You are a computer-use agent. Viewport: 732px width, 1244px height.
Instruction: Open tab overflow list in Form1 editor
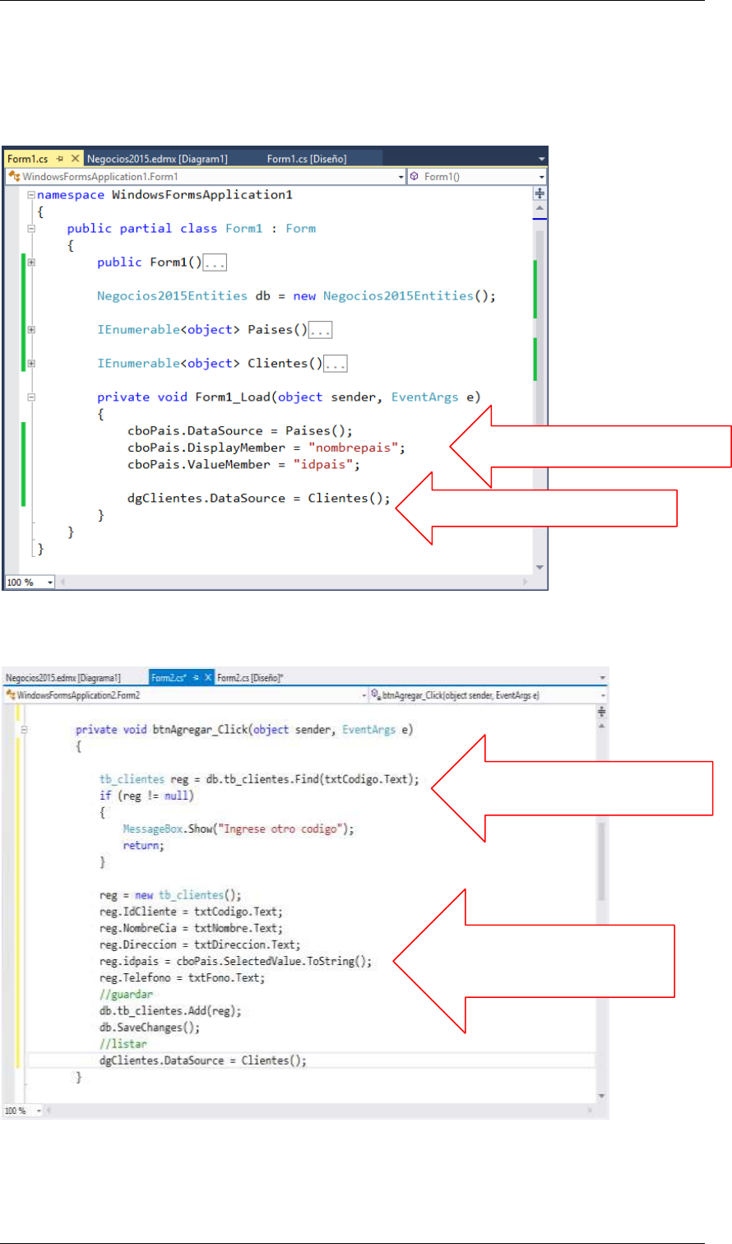point(541,158)
